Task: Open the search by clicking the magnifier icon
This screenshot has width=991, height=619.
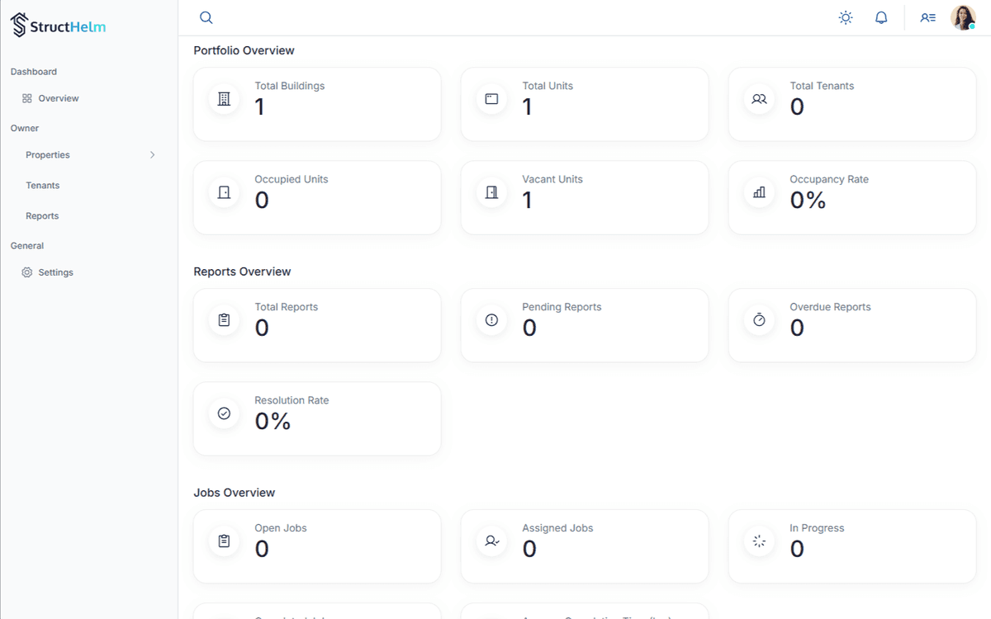Action: click(205, 17)
